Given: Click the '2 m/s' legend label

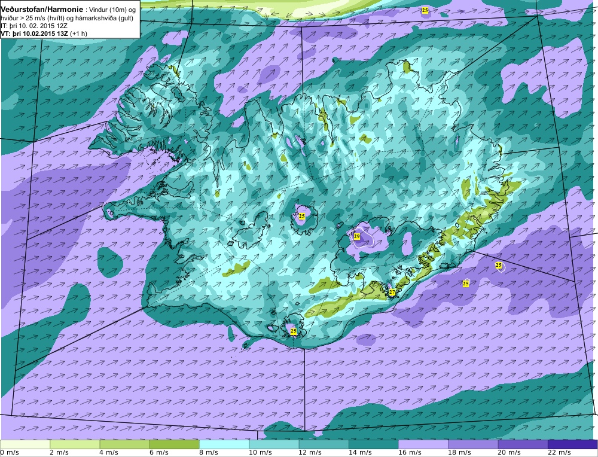Looking at the screenshot, I should click(x=59, y=453).
